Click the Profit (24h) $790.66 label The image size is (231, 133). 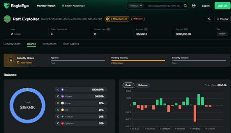[x=215, y=85]
